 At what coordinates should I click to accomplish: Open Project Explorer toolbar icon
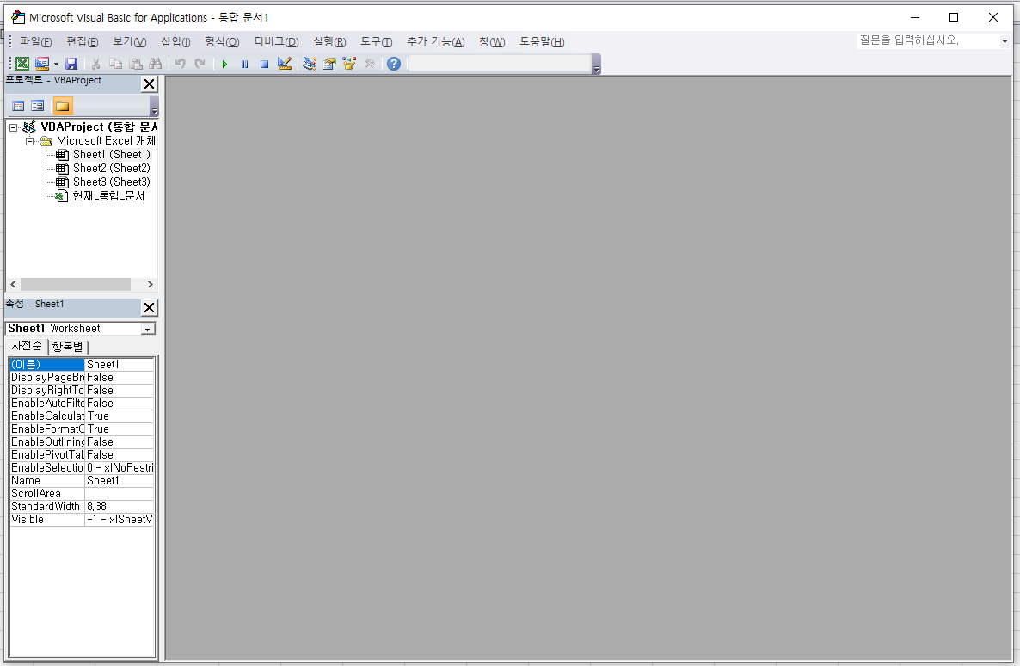click(x=310, y=64)
